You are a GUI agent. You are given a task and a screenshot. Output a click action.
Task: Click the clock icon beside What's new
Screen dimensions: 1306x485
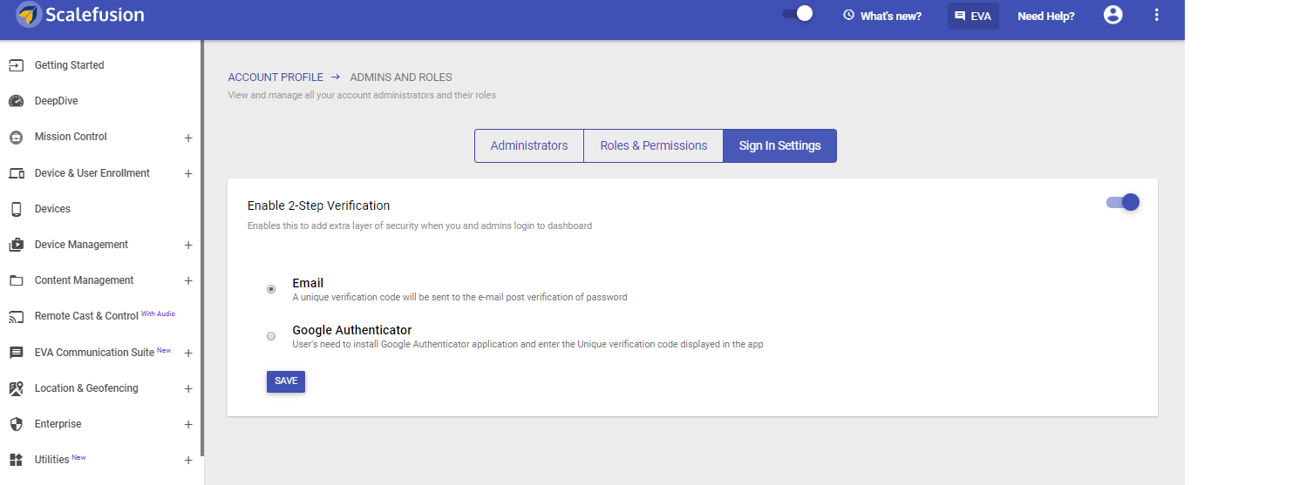[x=848, y=16]
